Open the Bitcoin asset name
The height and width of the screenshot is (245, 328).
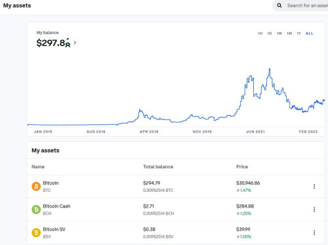(x=51, y=183)
